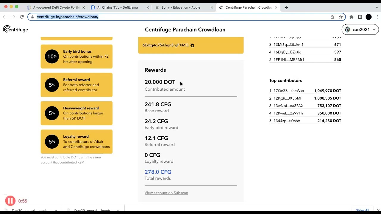This screenshot has height=214, width=381.
Task: Close the Apple Education tab
Action: [x=212, y=7]
